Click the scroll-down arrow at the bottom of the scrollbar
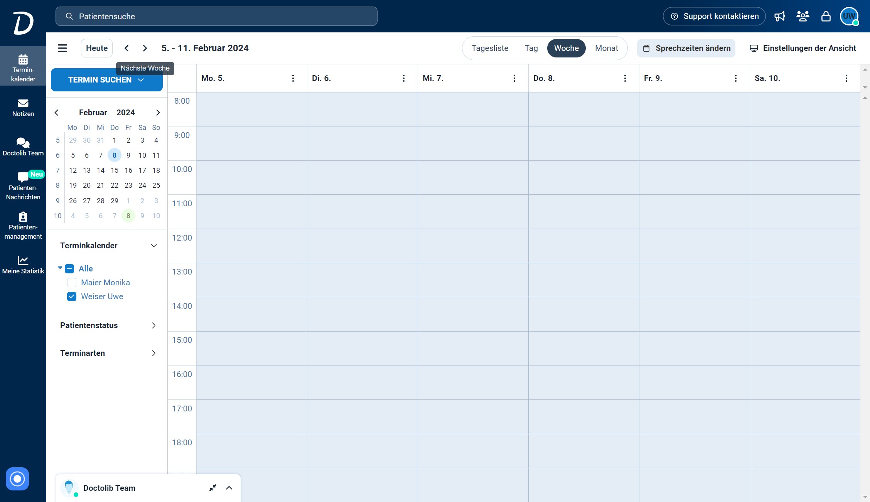 click(865, 497)
